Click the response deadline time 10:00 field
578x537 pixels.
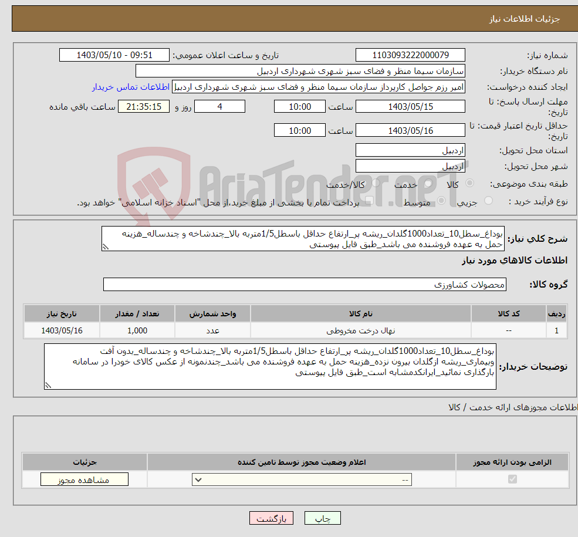pyautogui.click(x=300, y=106)
